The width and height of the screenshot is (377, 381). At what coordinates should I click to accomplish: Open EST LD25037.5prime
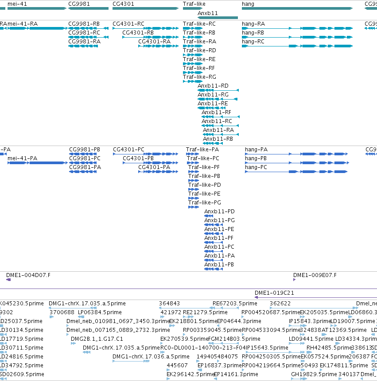tap(21, 321)
